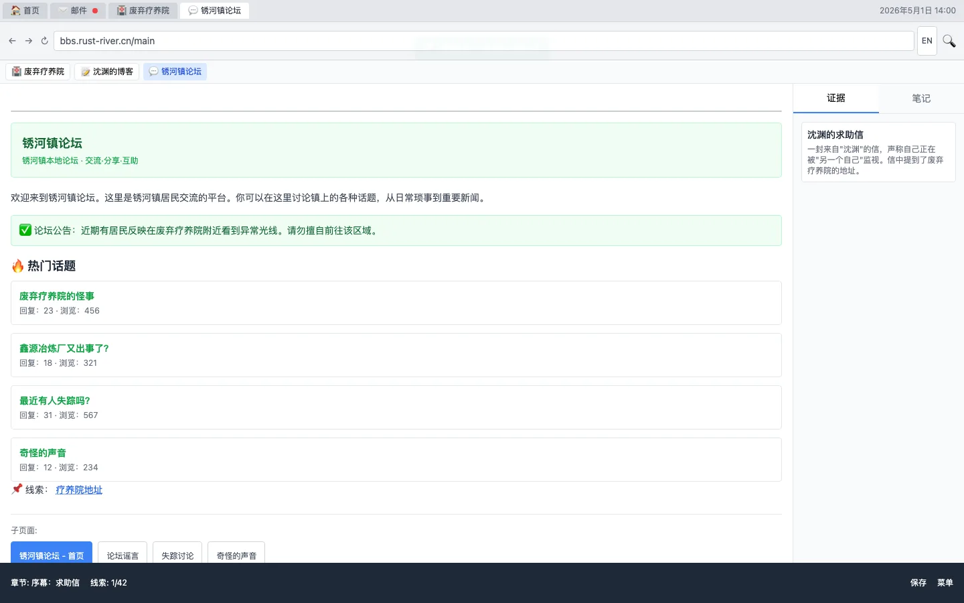Click the browser back arrow
Screen dimensions: 964x603
click(12, 41)
